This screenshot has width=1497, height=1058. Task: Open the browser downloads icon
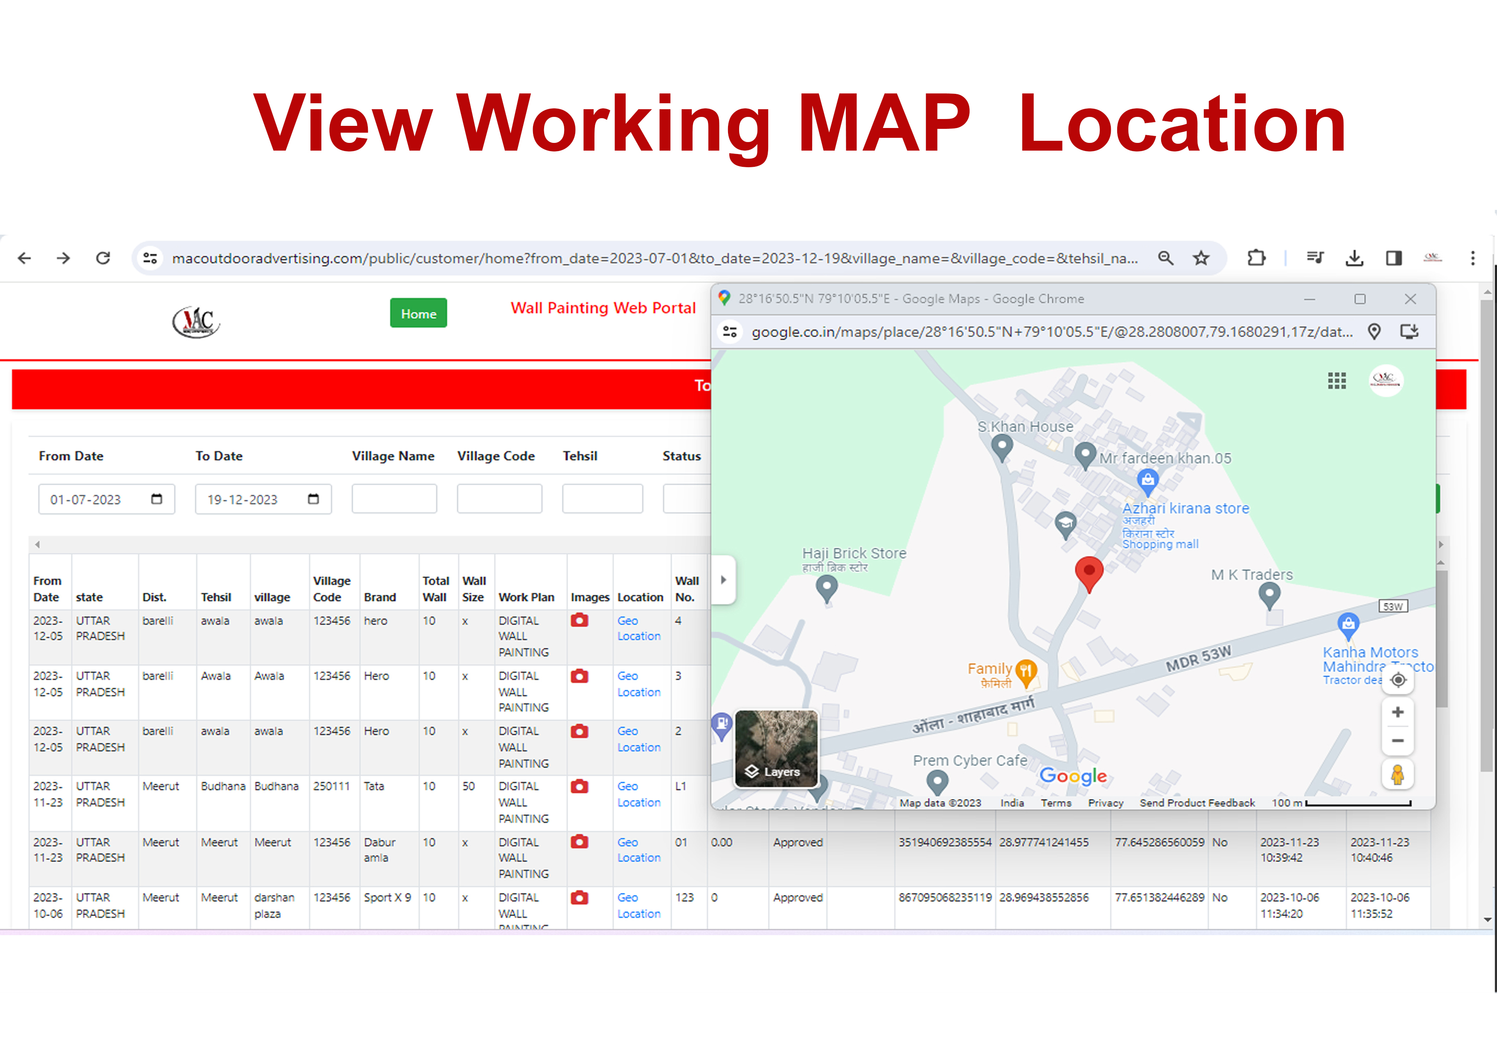[x=1354, y=258]
